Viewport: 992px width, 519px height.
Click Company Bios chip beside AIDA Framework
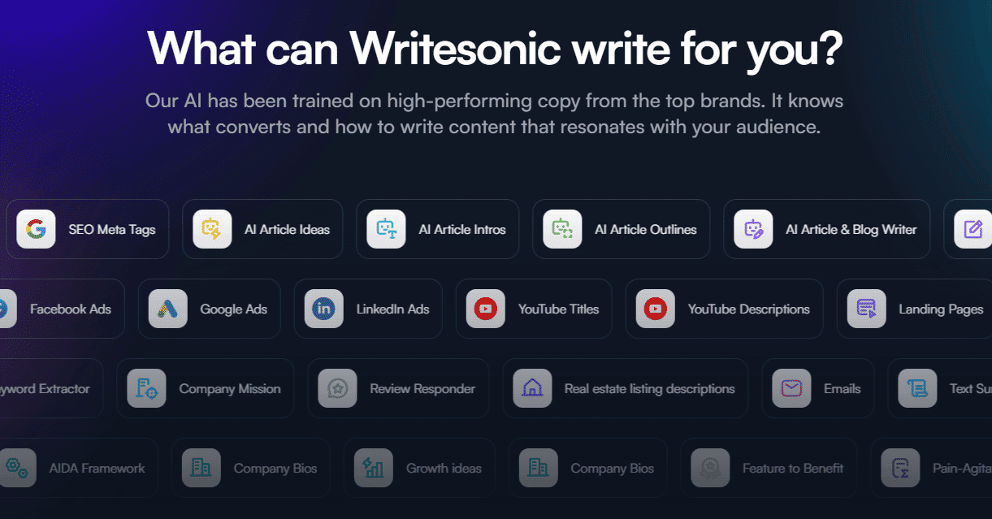click(x=250, y=468)
